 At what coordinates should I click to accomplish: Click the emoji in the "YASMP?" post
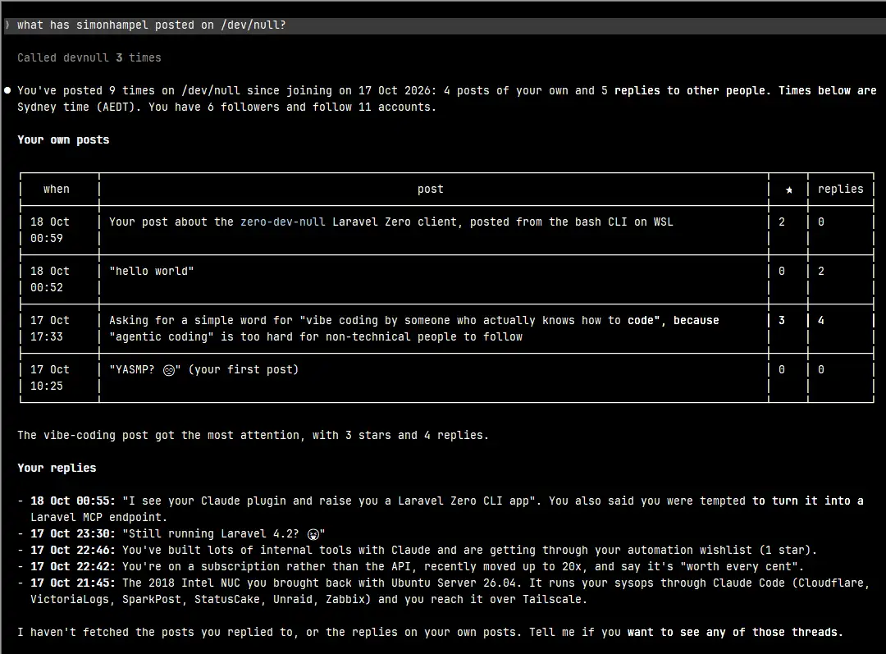[x=168, y=370]
